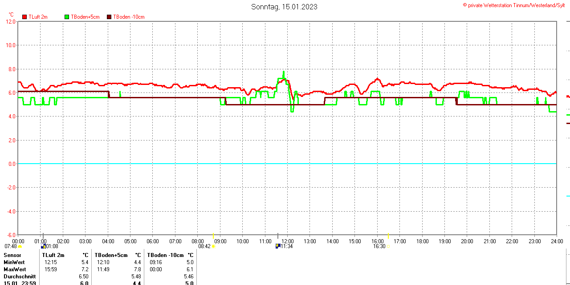Screen dimensions: 570x285
Task: Click the sunrise icon at 08:42
Action: (213, 246)
